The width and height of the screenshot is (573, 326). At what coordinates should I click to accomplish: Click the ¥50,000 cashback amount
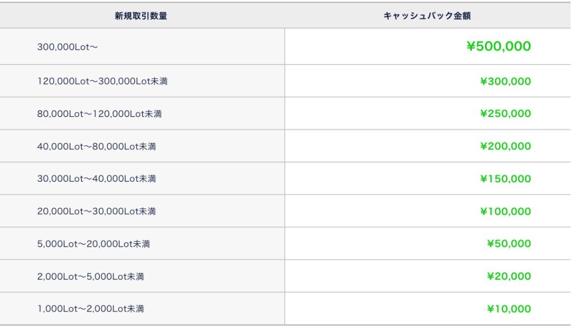509,243
